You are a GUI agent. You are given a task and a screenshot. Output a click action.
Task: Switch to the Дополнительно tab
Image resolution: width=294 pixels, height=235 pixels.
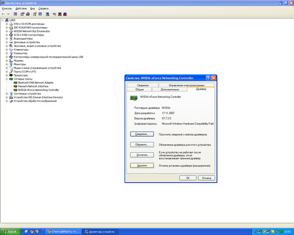point(170,90)
